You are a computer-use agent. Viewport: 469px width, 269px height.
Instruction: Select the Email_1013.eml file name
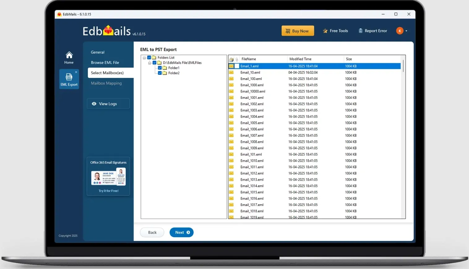[x=252, y=180]
